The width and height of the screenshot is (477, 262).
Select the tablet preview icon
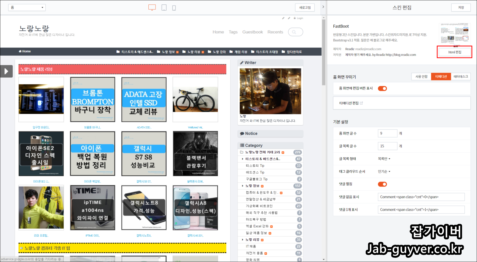click(x=164, y=8)
